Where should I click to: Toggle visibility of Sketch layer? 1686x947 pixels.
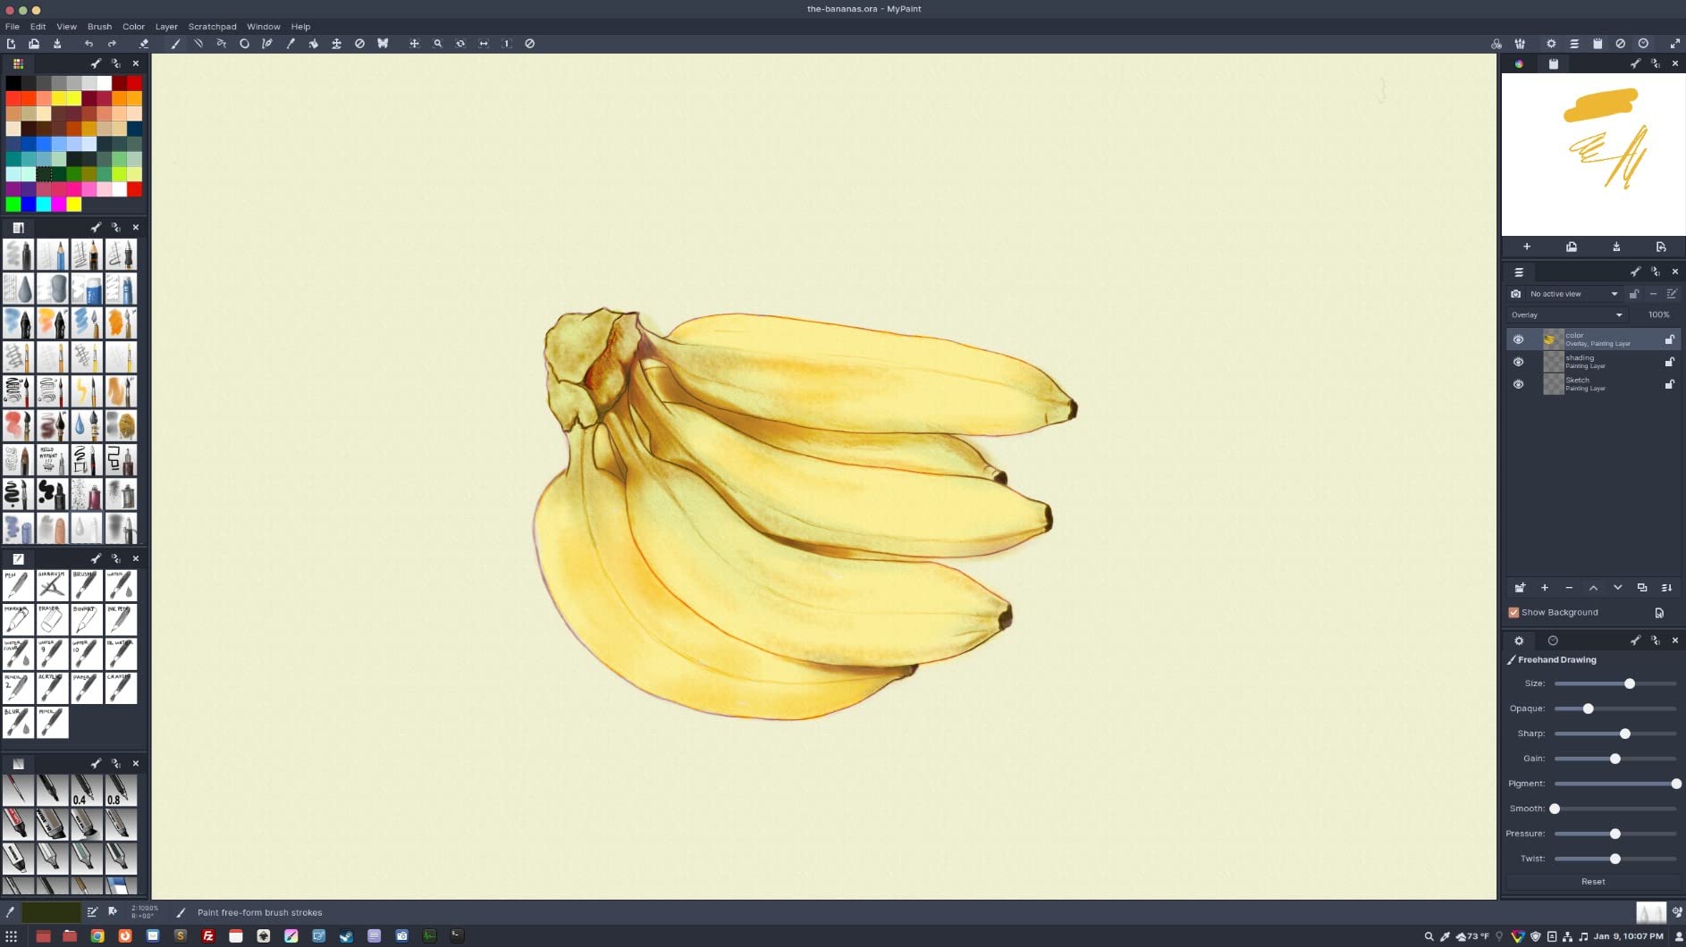pos(1518,384)
